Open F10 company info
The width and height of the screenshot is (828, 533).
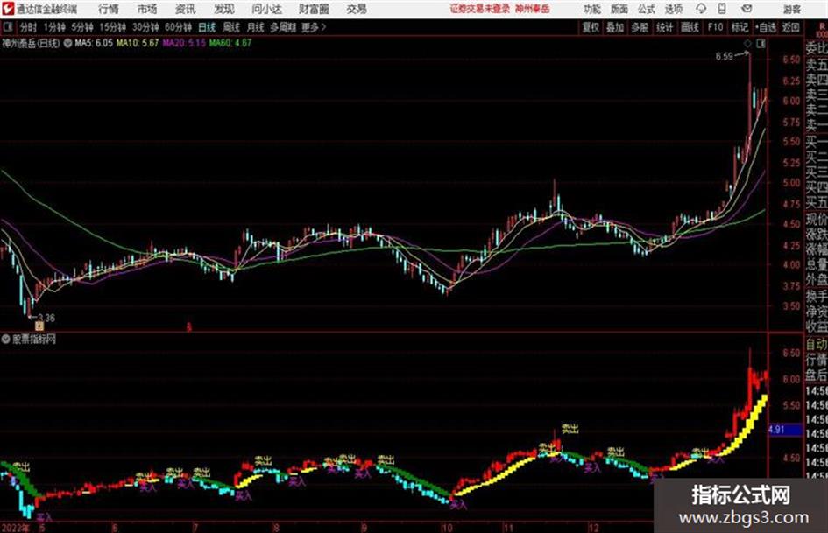[x=715, y=27]
